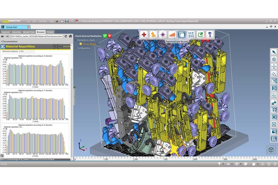Click the save floppy disk icon

click(x=67, y=21)
